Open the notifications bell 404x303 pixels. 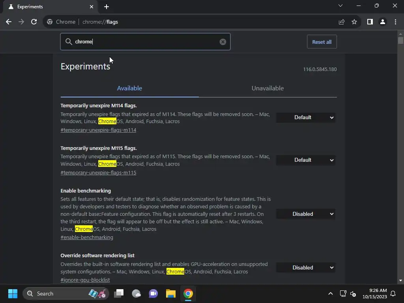tap(393, 294)
